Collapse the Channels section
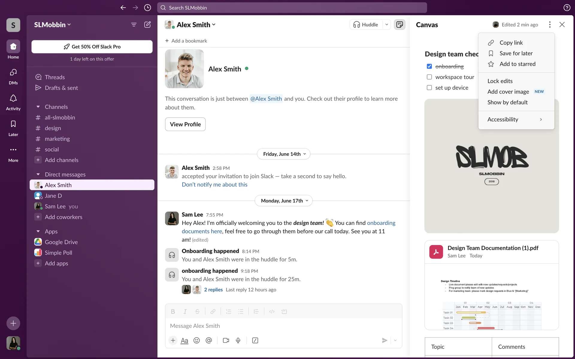 point(38,107)
